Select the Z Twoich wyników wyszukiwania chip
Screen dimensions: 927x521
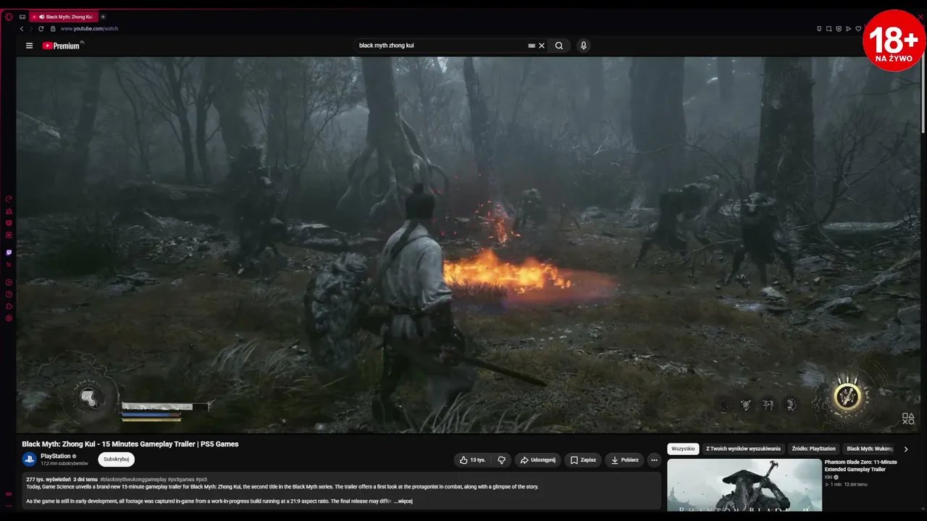743,449
